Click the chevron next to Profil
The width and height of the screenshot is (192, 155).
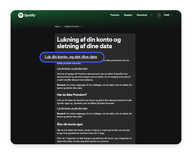(x=172, y=15)
